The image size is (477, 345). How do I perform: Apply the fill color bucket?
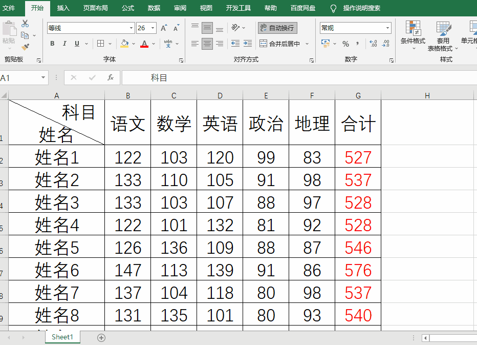[x=124, y=44]
